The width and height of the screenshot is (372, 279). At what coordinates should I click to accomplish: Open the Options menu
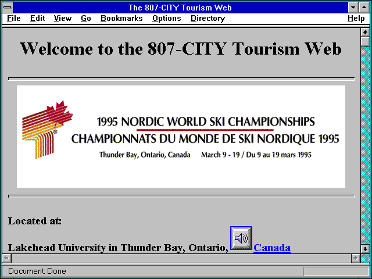tap(167, 19)
